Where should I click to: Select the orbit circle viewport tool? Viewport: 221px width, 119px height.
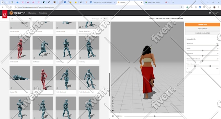pos(113,108)
